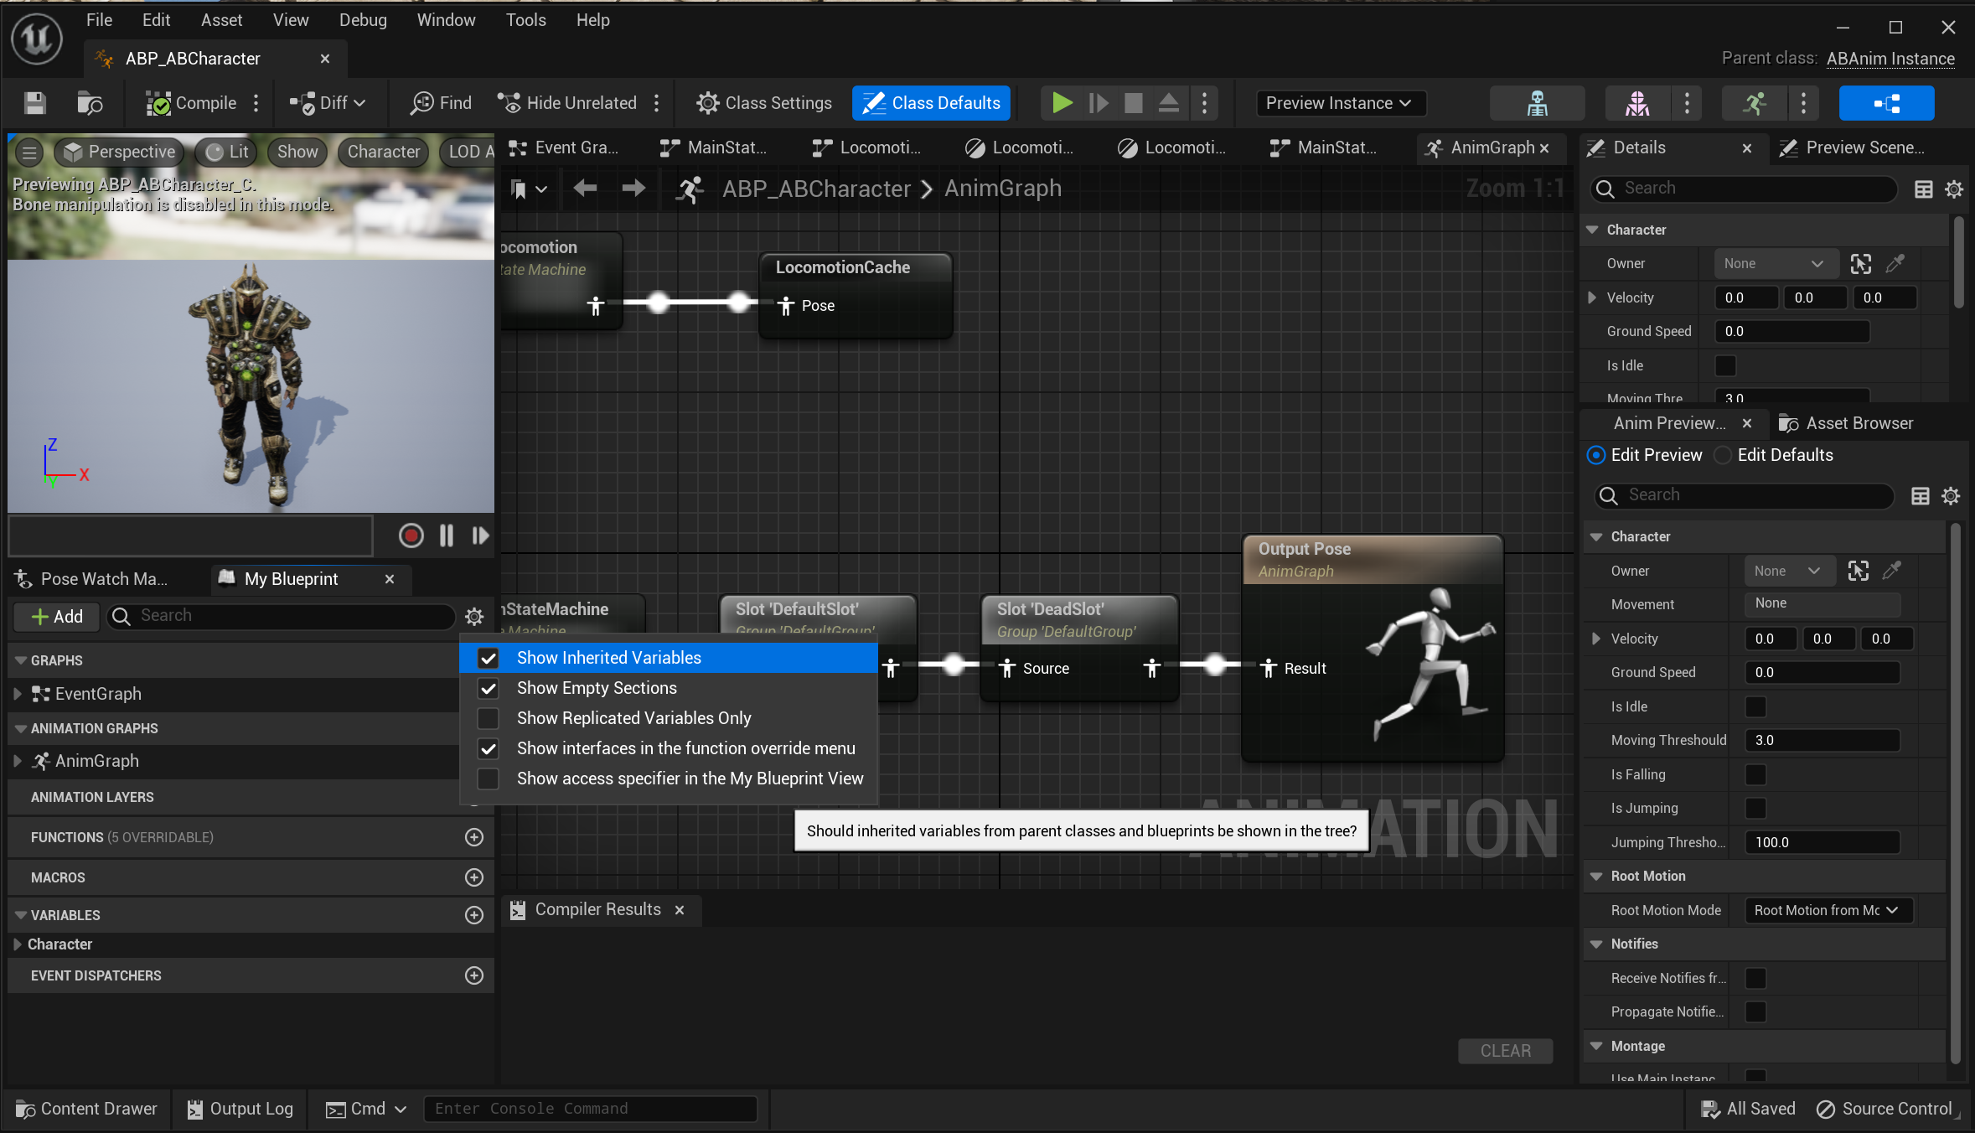Toggle Show interfaces in function override menu

pyautogui.click(x=488, y=748)
